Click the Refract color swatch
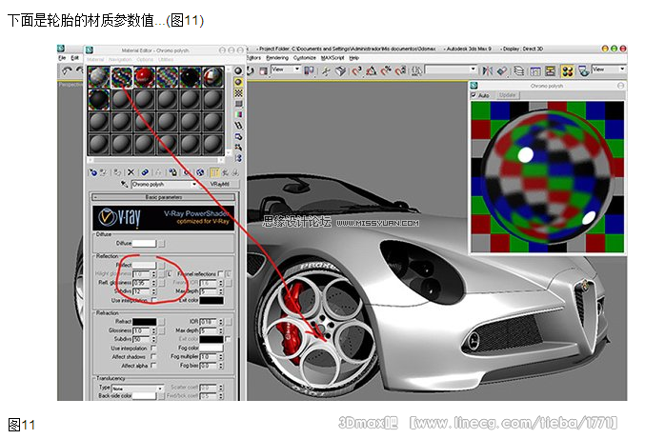This screenshot has height=439, width=645. [145, 322]
